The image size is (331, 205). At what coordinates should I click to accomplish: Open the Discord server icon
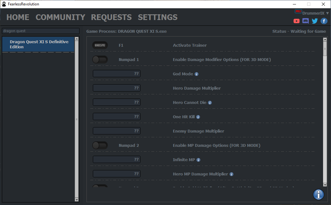(306, 21)
